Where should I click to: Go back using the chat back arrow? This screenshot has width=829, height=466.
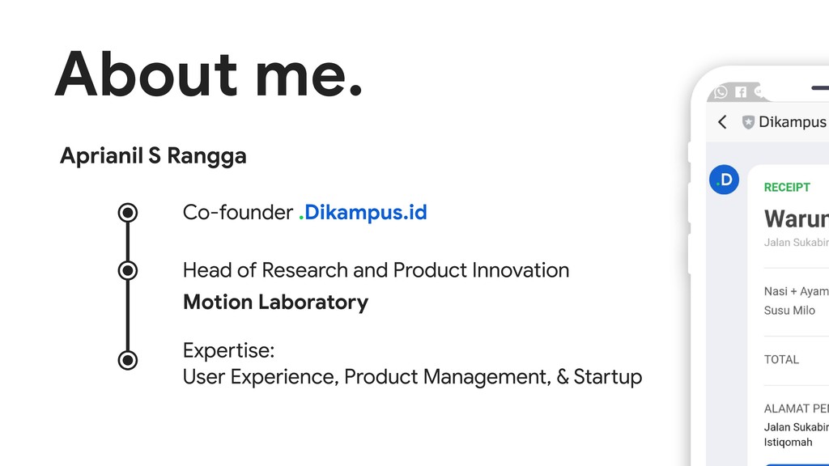pos(722,122)
